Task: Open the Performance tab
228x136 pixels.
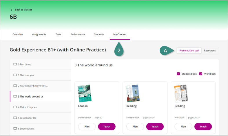Action: [x=78, y=34]
